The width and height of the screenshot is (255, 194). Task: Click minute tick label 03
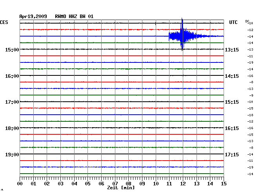(x=60, y=183)
